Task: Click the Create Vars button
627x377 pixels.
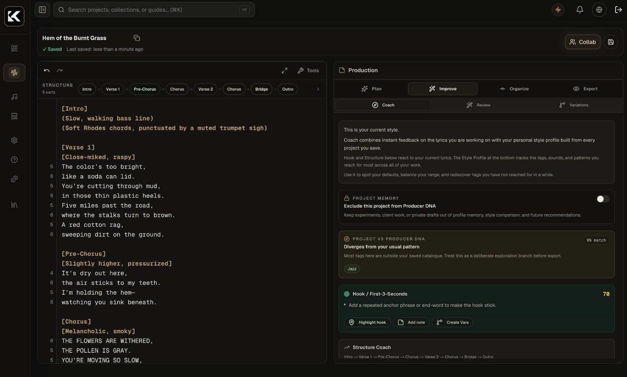Action: click(452, 322)
